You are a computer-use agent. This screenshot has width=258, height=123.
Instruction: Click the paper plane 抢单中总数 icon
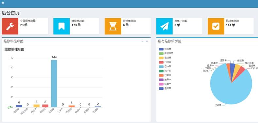(164, 26)
